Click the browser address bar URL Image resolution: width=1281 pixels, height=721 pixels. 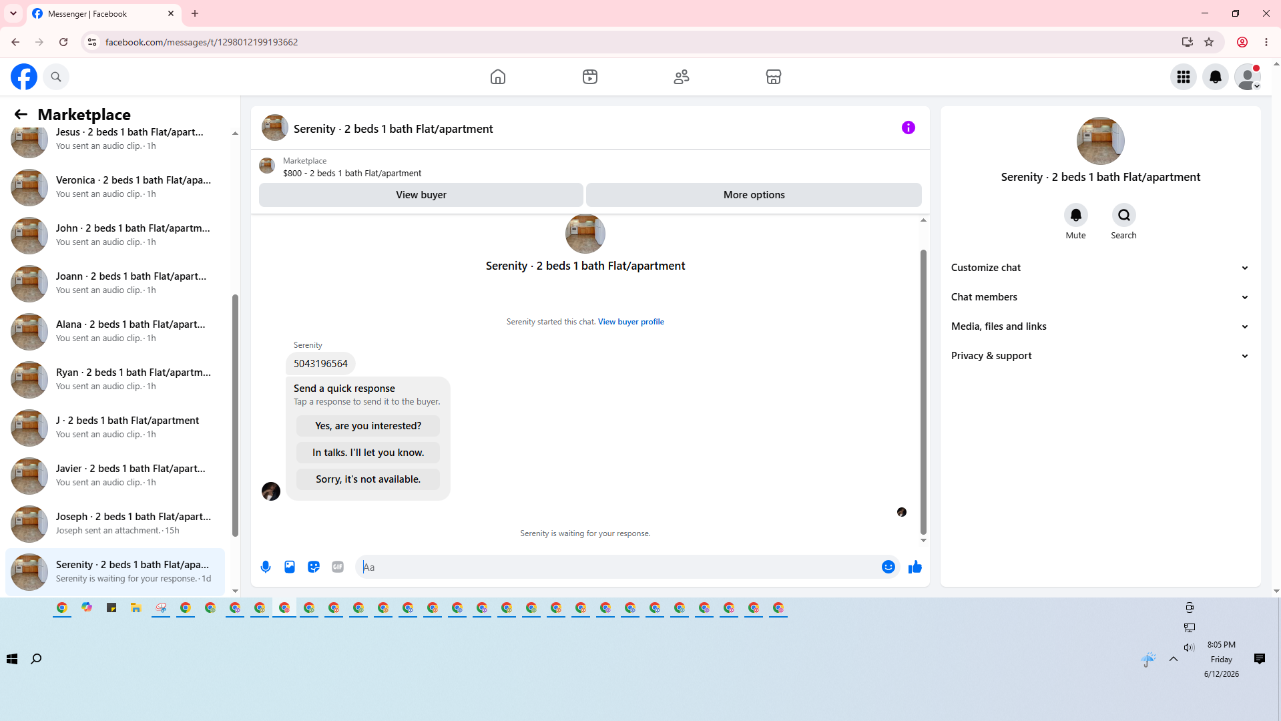click(202, 42)
